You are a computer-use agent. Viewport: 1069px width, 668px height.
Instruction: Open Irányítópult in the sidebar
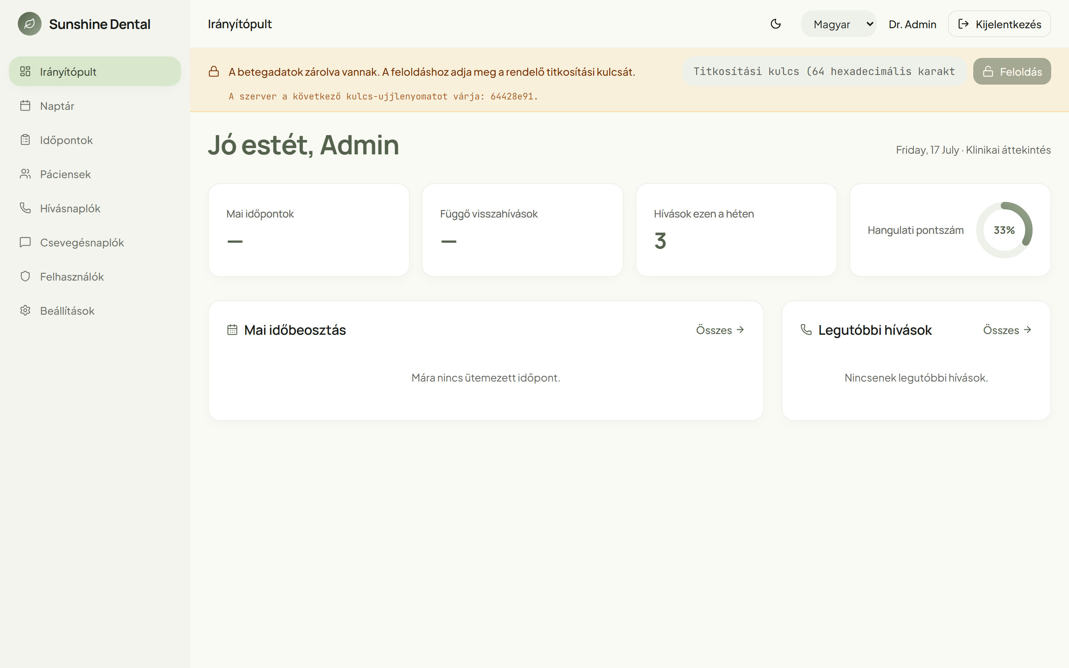pyautogui.click(x=95, y=71)
